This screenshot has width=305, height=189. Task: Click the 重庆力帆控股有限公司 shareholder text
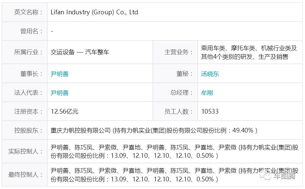click(x=80, y=131)
